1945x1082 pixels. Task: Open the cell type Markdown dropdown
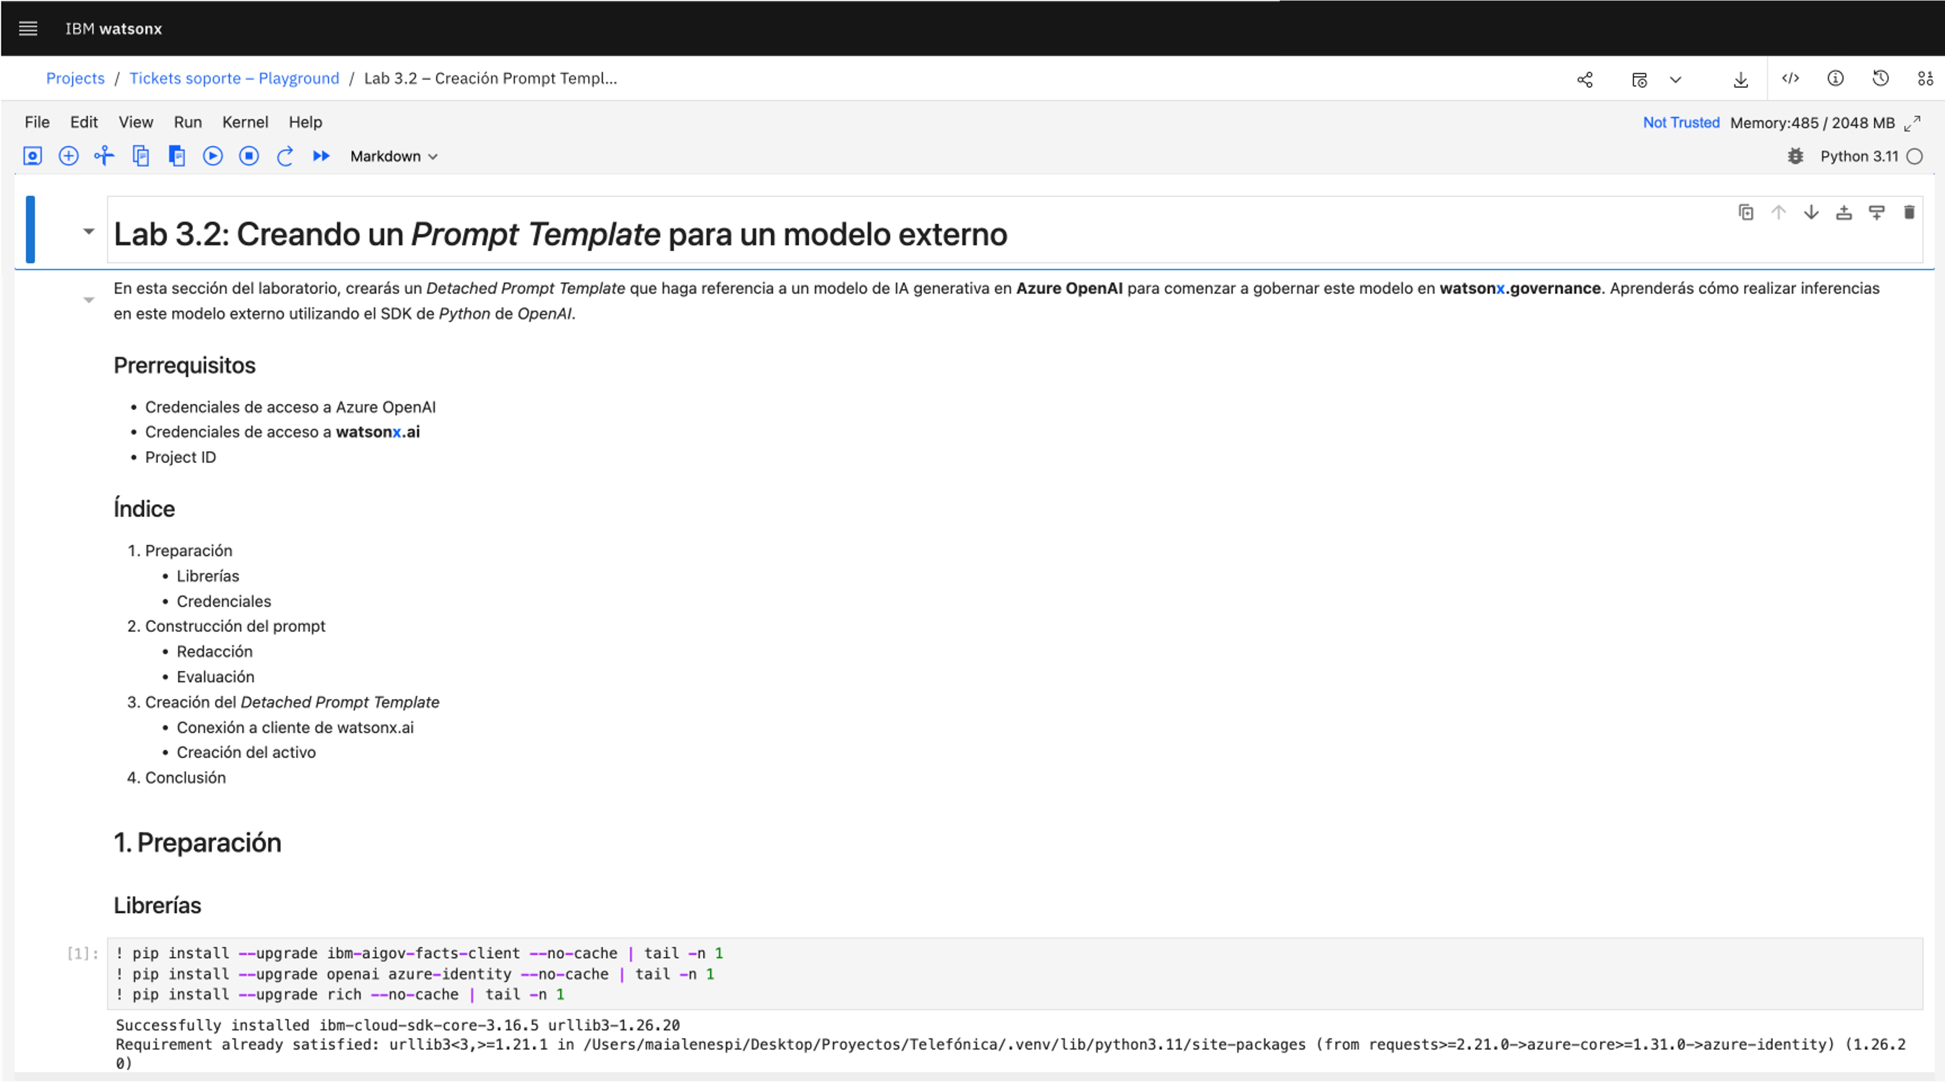pos(393,156)
